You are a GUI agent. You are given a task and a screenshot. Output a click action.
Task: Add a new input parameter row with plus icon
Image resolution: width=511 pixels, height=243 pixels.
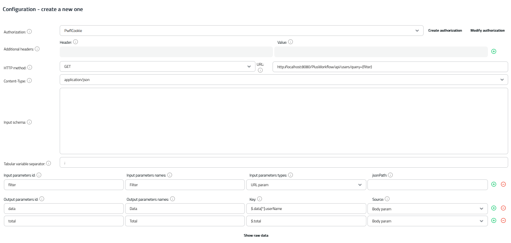494,184
